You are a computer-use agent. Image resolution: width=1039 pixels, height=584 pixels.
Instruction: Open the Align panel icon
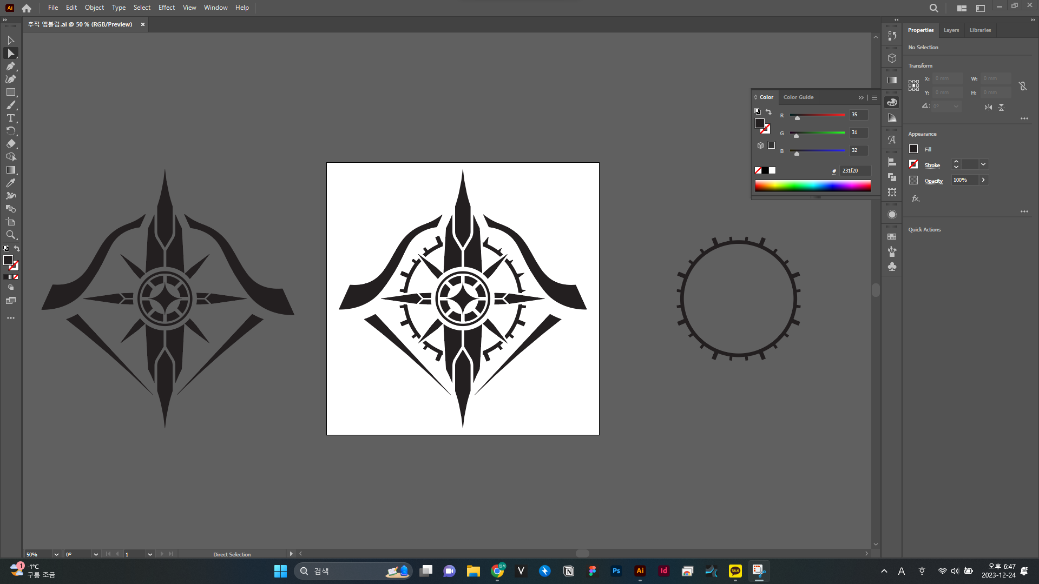tap(892, 162)
